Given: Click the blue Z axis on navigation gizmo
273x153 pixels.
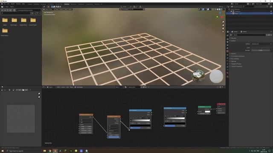Looking at the screenshot, I should 220,13.
